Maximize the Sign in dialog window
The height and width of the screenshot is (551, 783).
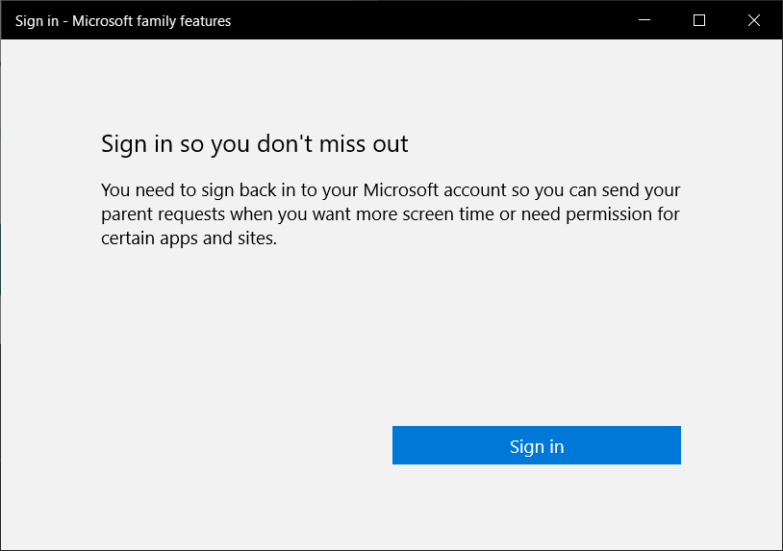pos(699,20)
